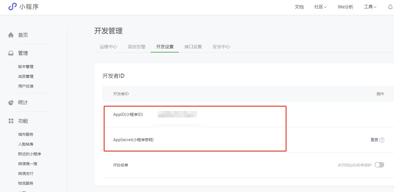Open the 监控告警 tab
The image size is (394, 192).
[136, 47]
